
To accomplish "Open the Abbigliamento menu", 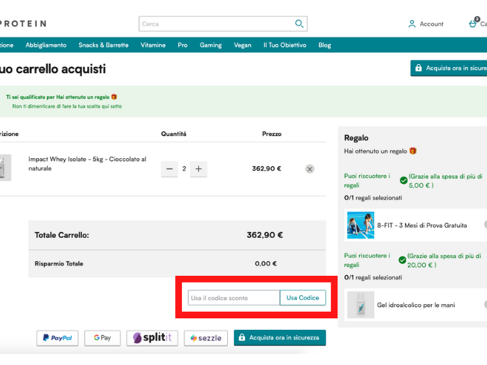I will (x=46, y=45).
